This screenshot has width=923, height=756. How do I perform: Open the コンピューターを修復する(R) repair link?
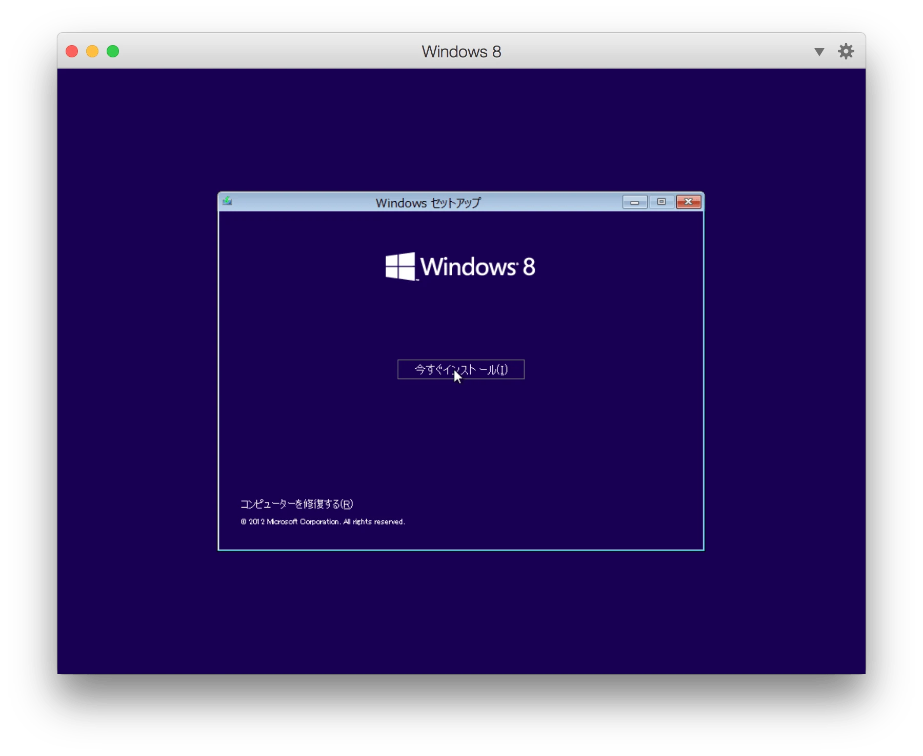297,504
